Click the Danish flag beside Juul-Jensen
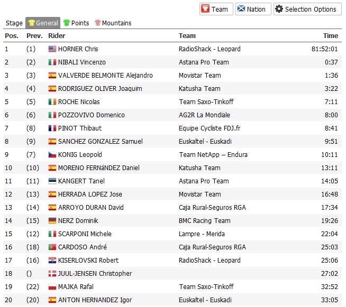Viewport: 346px width, 307px height. 52,274
